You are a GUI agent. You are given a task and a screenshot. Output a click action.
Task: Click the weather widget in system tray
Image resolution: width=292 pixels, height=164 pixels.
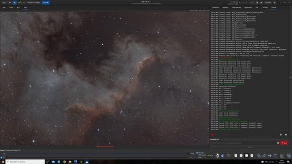[267, 162]
